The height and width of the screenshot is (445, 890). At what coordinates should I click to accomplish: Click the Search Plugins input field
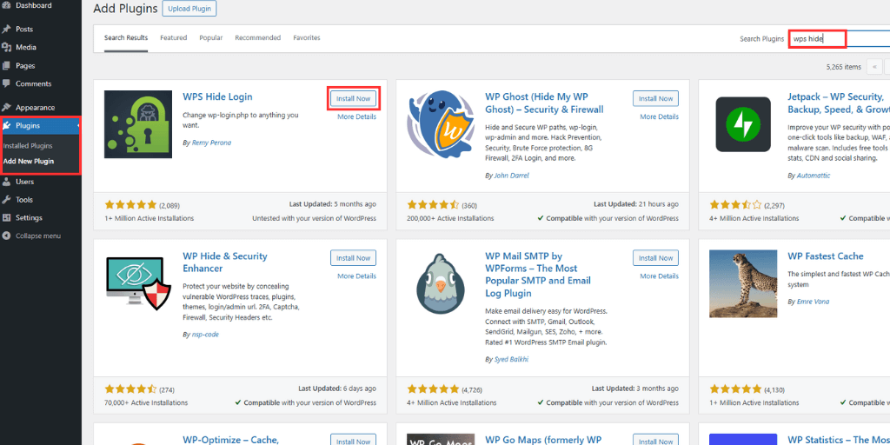pyautogui.click(x=839, y=38)
